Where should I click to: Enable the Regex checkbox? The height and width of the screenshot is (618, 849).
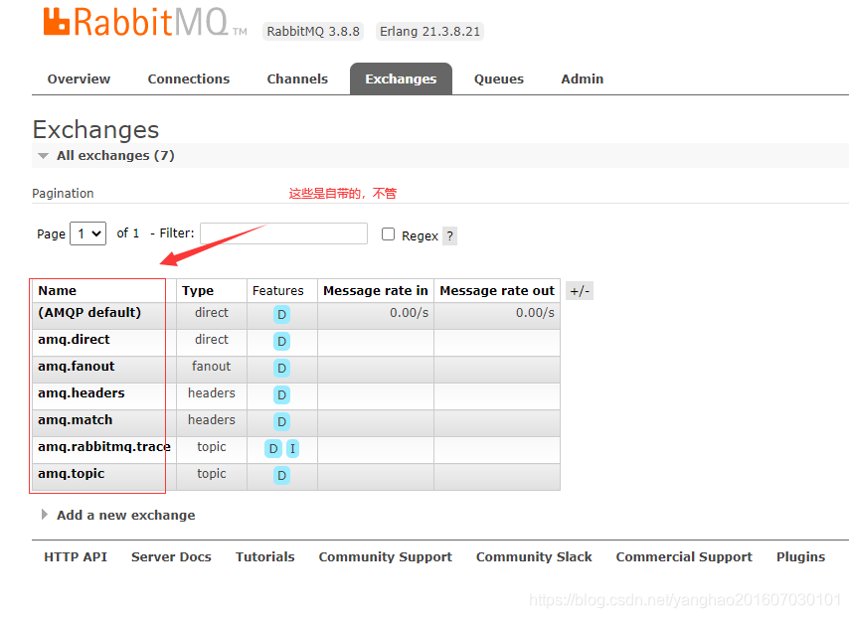tap(389, 233)
